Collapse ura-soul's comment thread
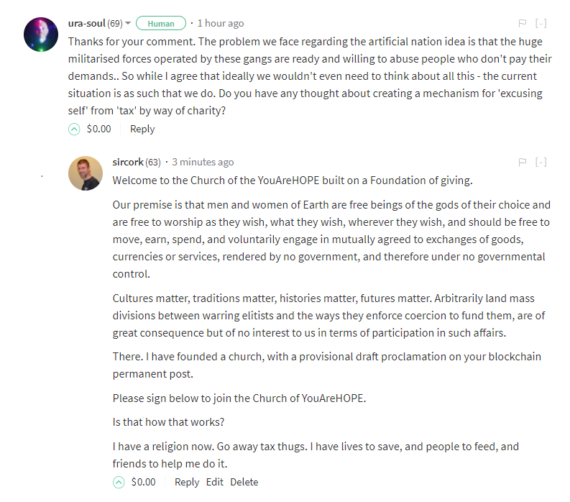The image size is (570, 502). (x=541, y=23)
